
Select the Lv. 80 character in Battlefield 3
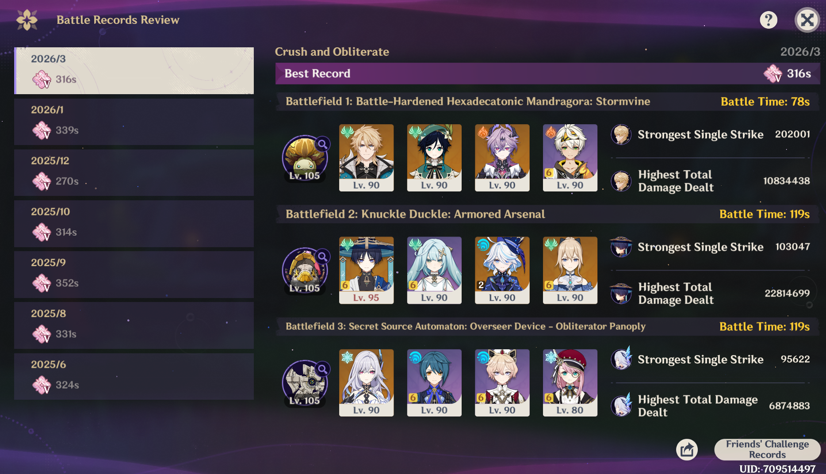pyautogui.click(x=570, y=382)
